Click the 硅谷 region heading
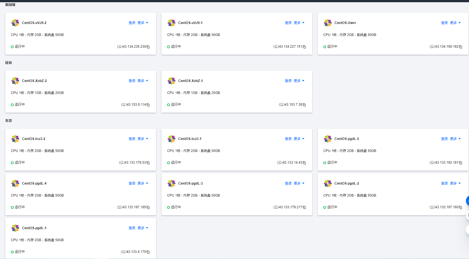This screenshot has height=259, width=469. tap(9, 63)
